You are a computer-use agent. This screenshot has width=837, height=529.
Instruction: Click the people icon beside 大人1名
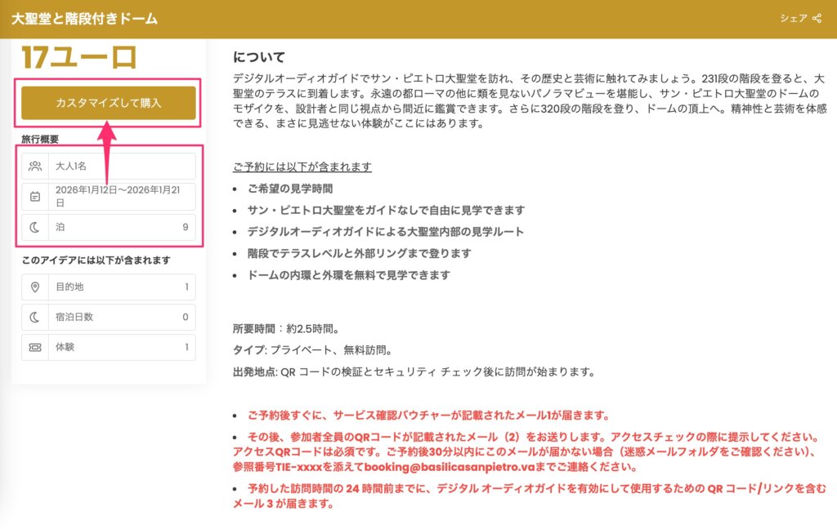(x=35, y=167)
